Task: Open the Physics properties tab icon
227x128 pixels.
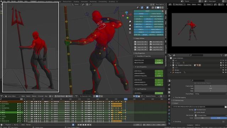Action: pyautogui.click(x=169, y=110)
